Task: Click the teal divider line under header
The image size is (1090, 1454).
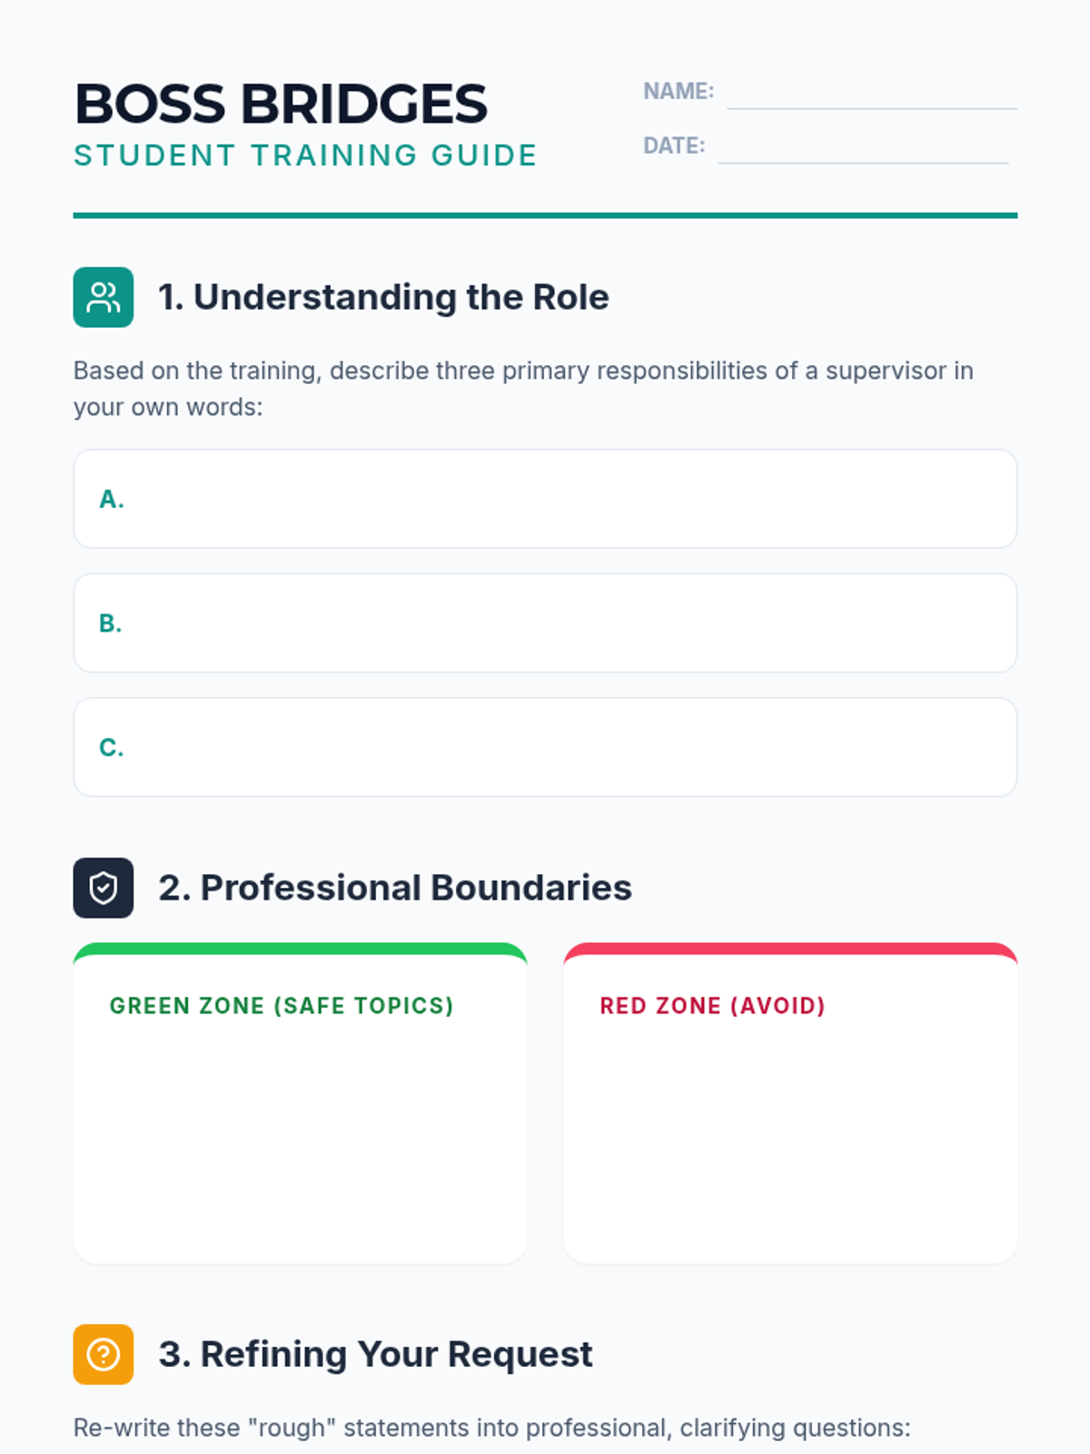Action: click(x=545, y=215)
